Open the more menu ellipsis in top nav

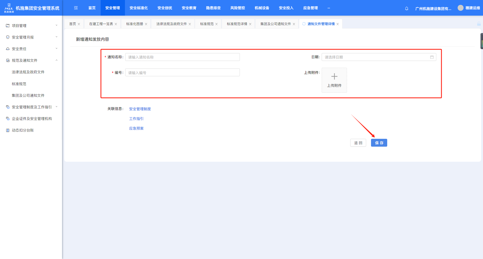click(329, 8)
